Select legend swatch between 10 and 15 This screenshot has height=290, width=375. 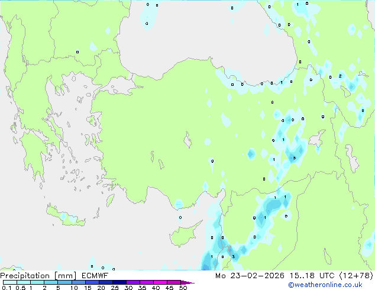pyautogui.click(x=79, y=282)
